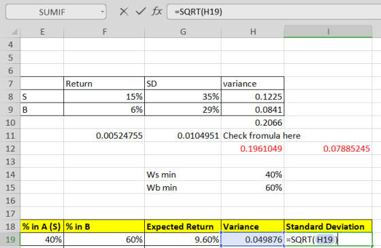Select the 40% cell in row 19
The height and width of the screenshot is (248, 381).
click(x=42, y=240)
